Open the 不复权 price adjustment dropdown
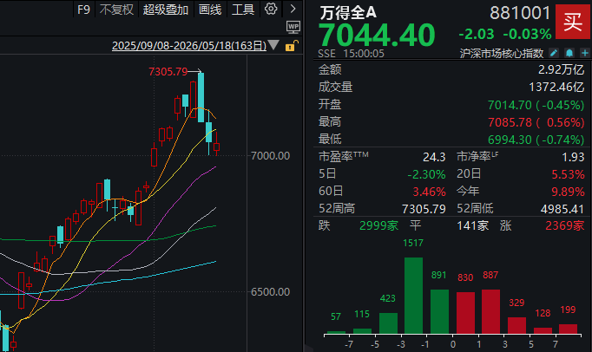The height and width of the screenshot is (352, 592). pyautogui.click(x=116, y=10)
